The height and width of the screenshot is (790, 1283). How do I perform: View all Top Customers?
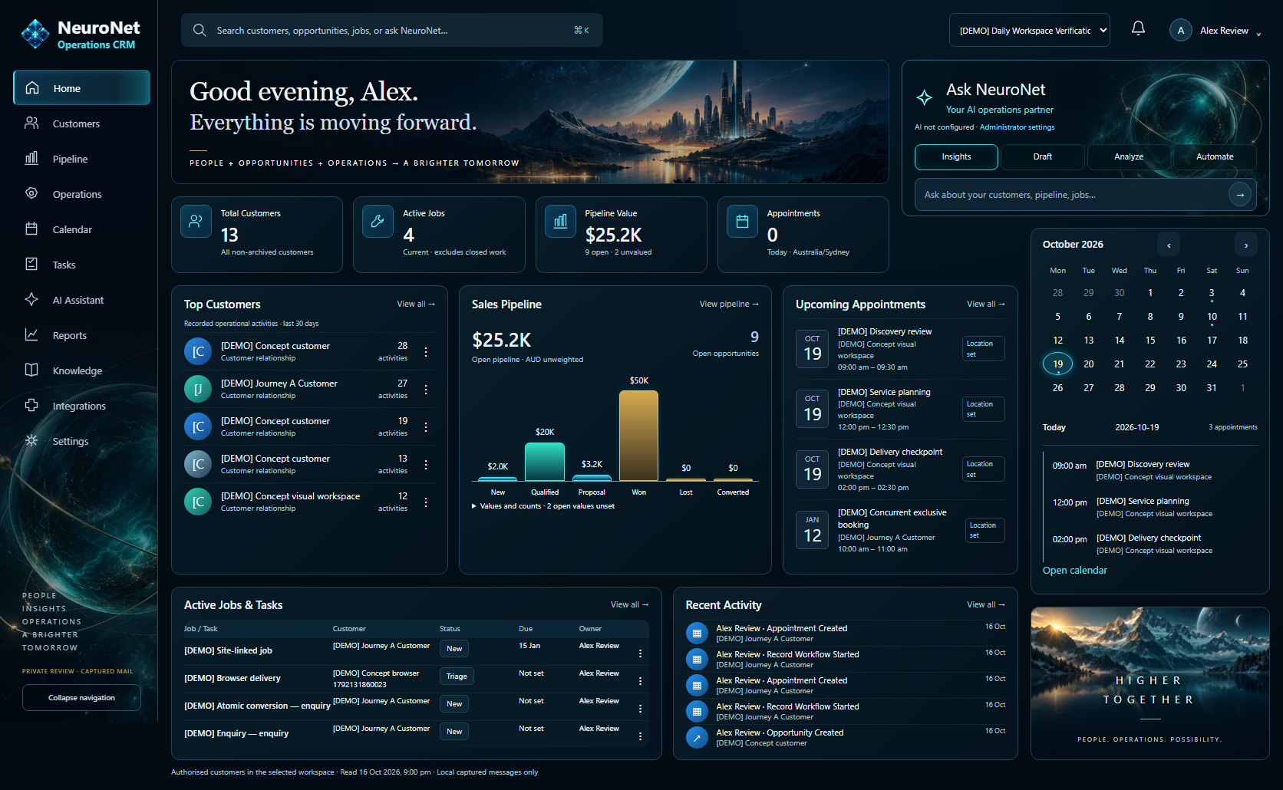416,304
